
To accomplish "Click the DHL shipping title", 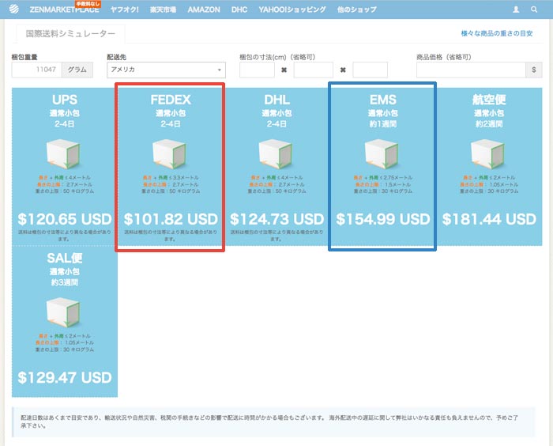I will pyautogui.click(x=276, y=100).
